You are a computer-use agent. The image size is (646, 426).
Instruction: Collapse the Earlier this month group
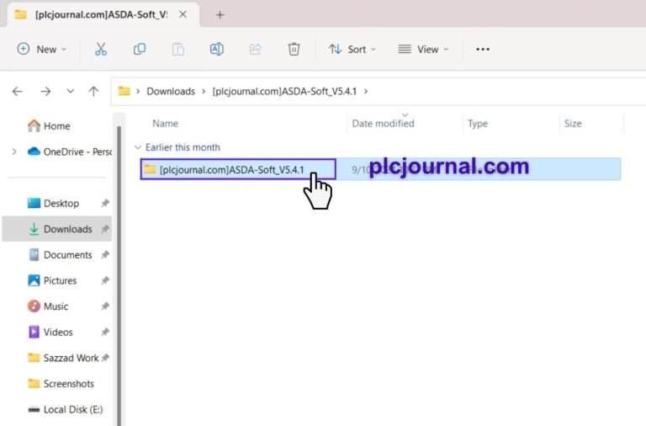click(138, 147)
